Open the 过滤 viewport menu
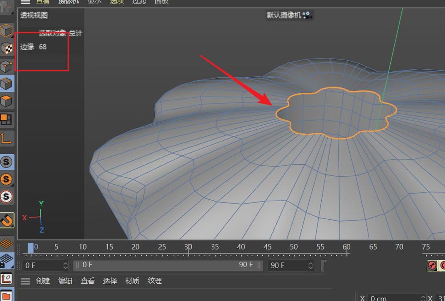Viewport: 445px width, 301px height. (x=139, y=2)
